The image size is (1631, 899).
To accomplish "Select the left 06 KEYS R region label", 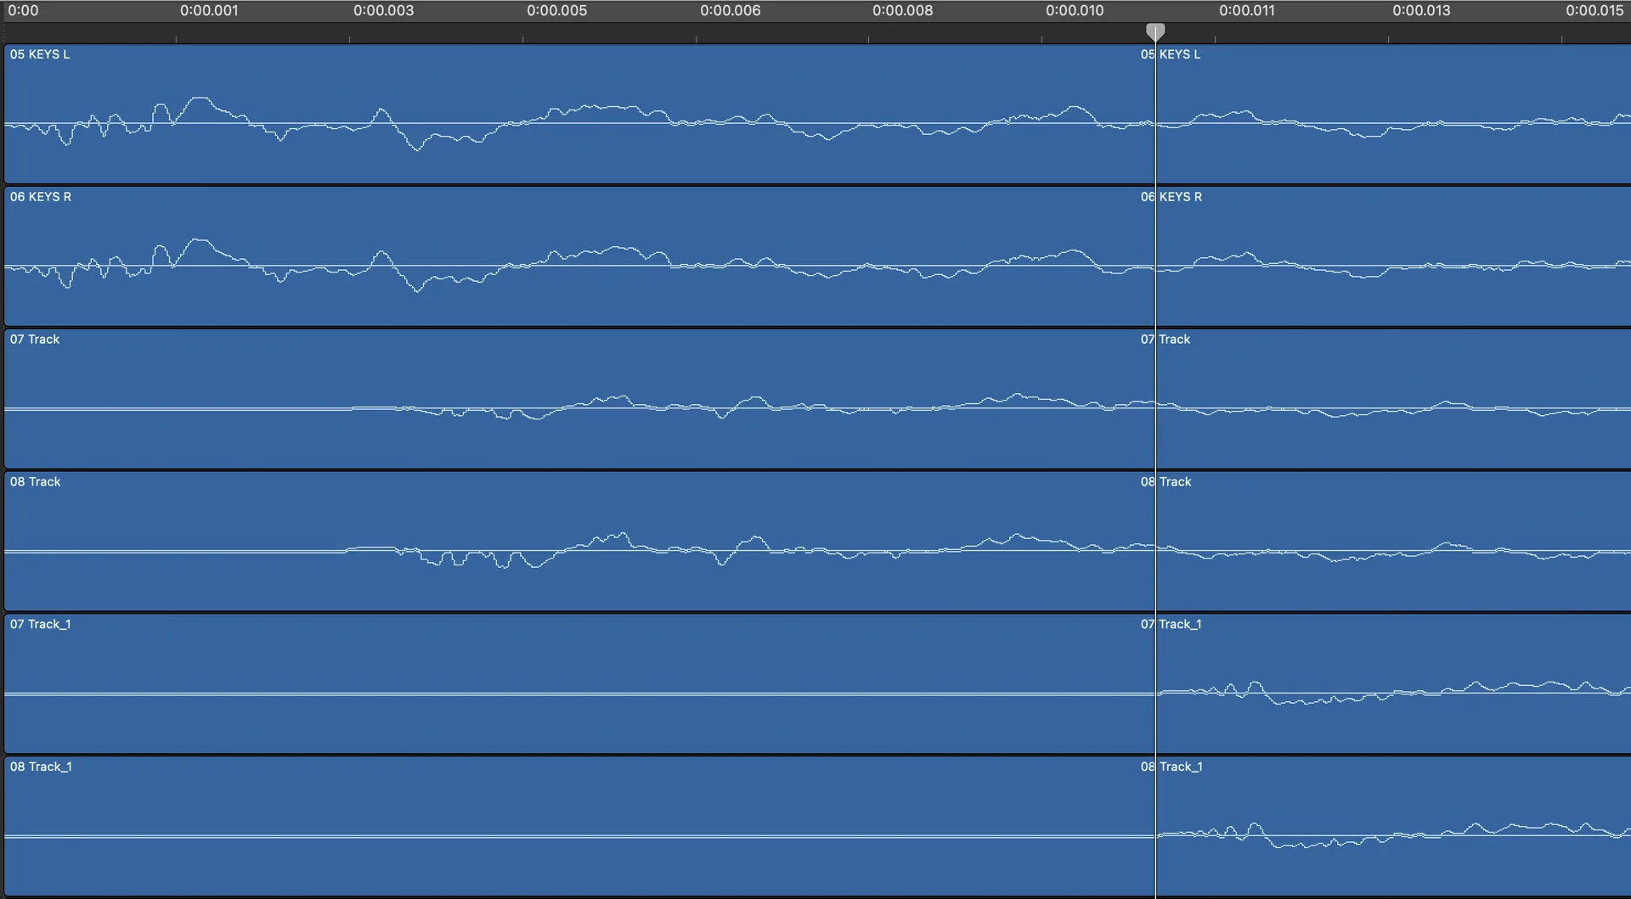I will click(x=41, y=197).
